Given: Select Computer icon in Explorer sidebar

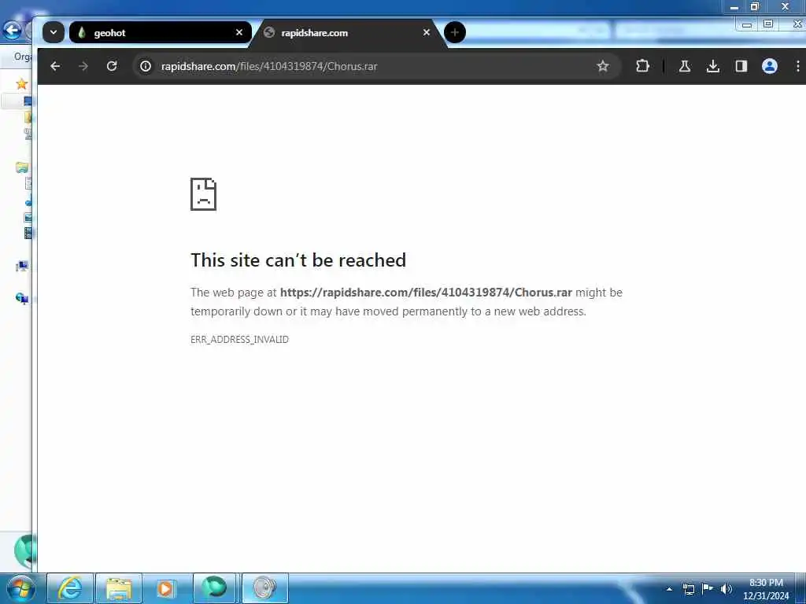Looking at the screenshot, I should [22, 266].
